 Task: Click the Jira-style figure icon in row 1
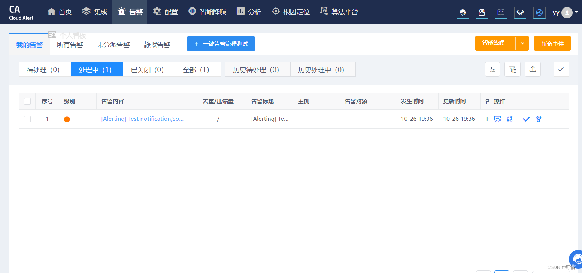coord(539,119)
